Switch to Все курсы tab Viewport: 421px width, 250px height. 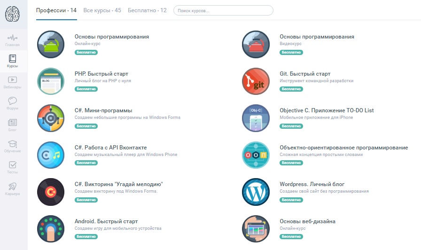click(102, 10)
